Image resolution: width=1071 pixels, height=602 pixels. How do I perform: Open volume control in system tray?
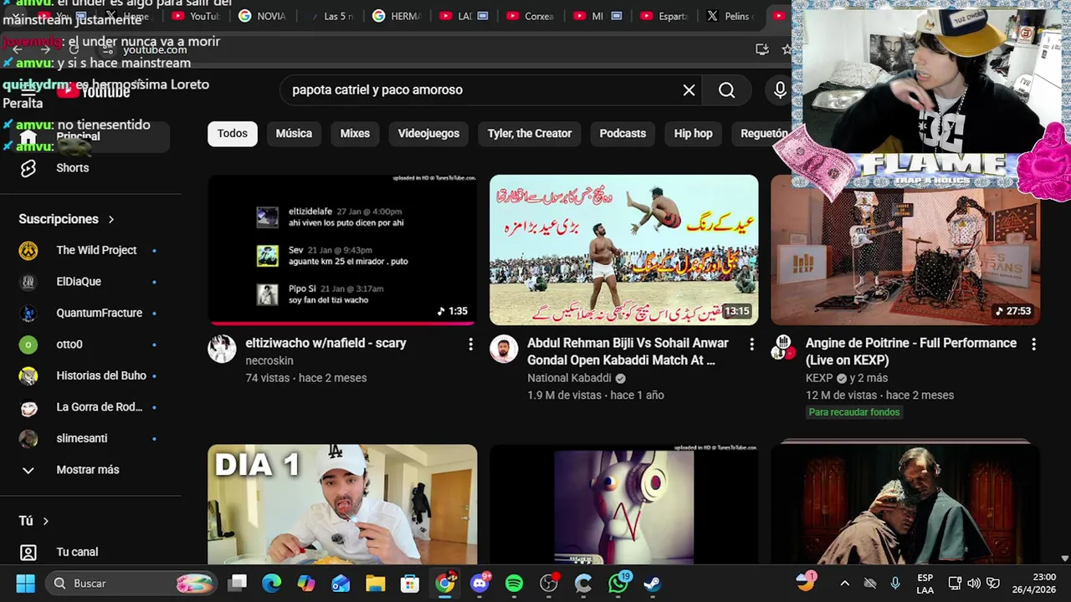[x=974, y=583]
